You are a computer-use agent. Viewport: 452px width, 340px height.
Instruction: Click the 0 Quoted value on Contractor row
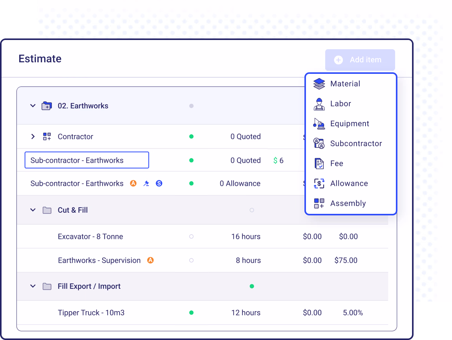(246, 137)
